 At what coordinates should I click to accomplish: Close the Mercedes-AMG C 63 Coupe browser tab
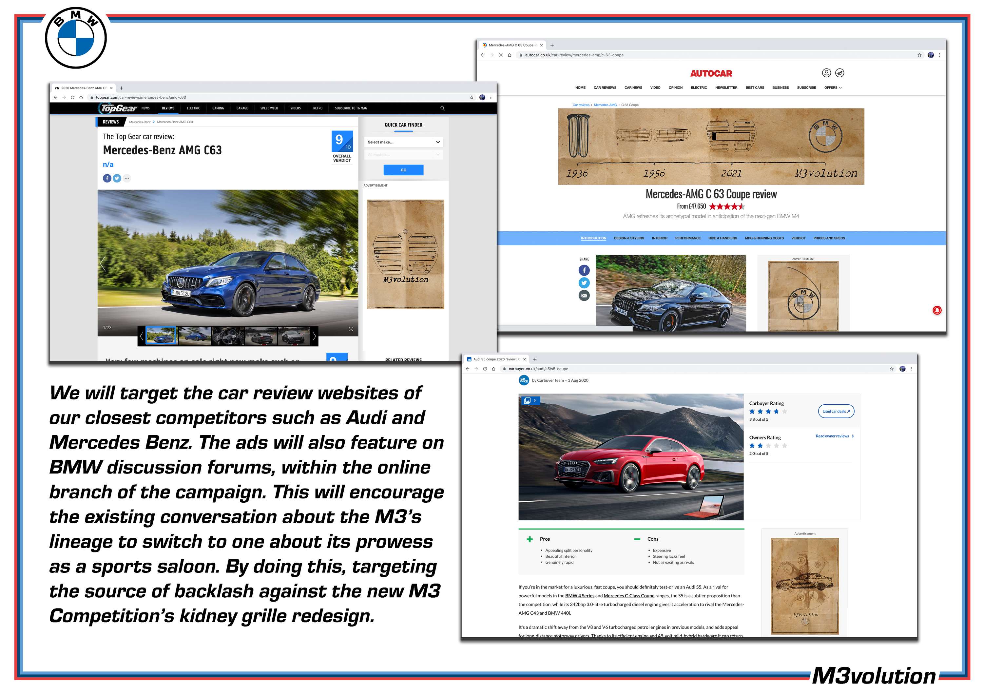pos(541,46)
